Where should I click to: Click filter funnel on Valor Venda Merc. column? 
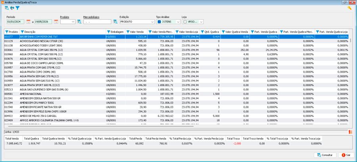(x=150, y=32)
